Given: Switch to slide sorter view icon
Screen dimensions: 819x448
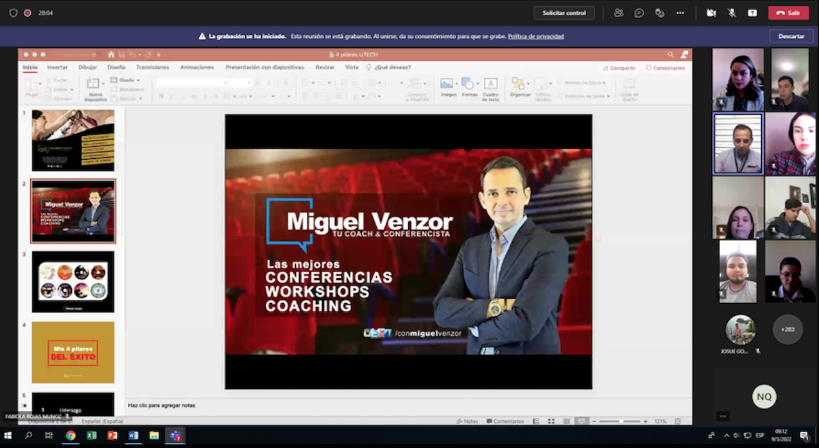Looking at the screenshot, I should [x=551, y=421].
